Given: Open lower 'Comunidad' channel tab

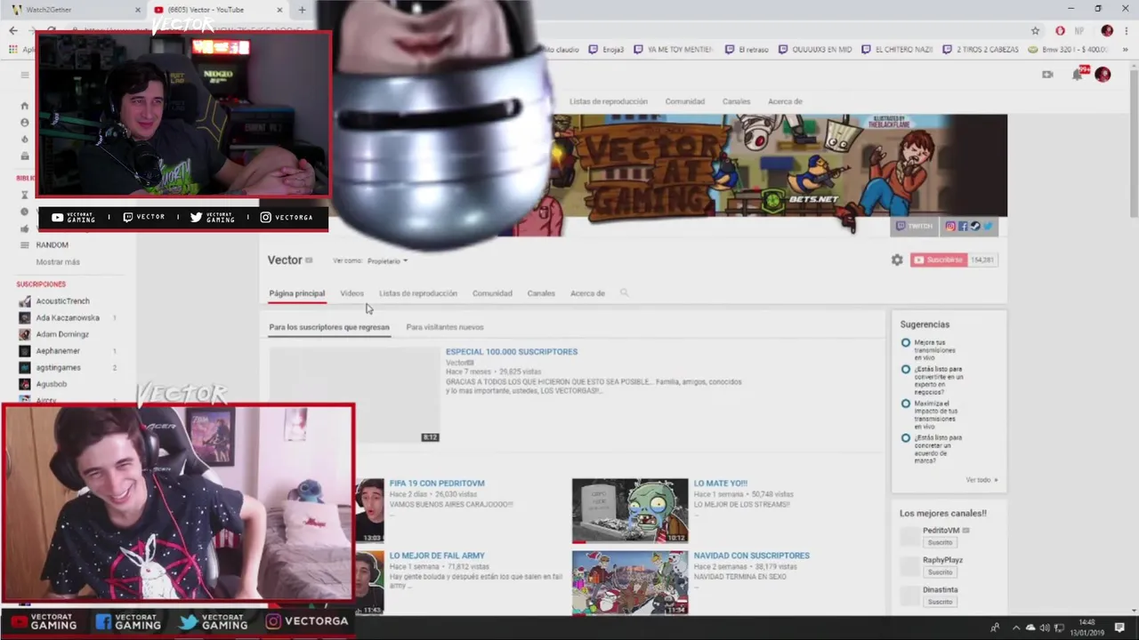Looking at the screenshot, I should (492, 293).
